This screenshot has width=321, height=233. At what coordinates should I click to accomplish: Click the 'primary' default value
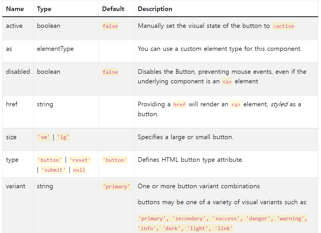116,187
